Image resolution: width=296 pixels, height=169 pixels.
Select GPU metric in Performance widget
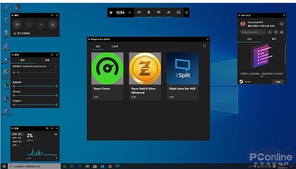tap(17, 138)
